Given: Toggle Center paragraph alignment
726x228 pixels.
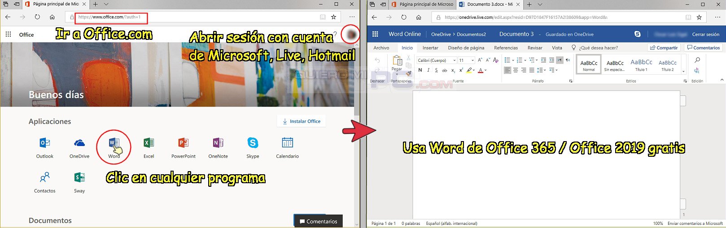Looking at the screenshot, I should pyautogui.click(x=516, y=70).
